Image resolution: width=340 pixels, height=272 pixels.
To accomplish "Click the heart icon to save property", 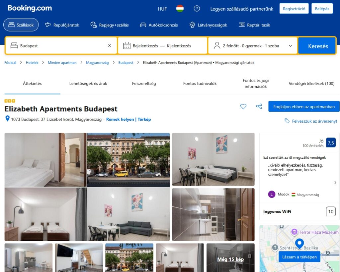I will tap(243, 106).
